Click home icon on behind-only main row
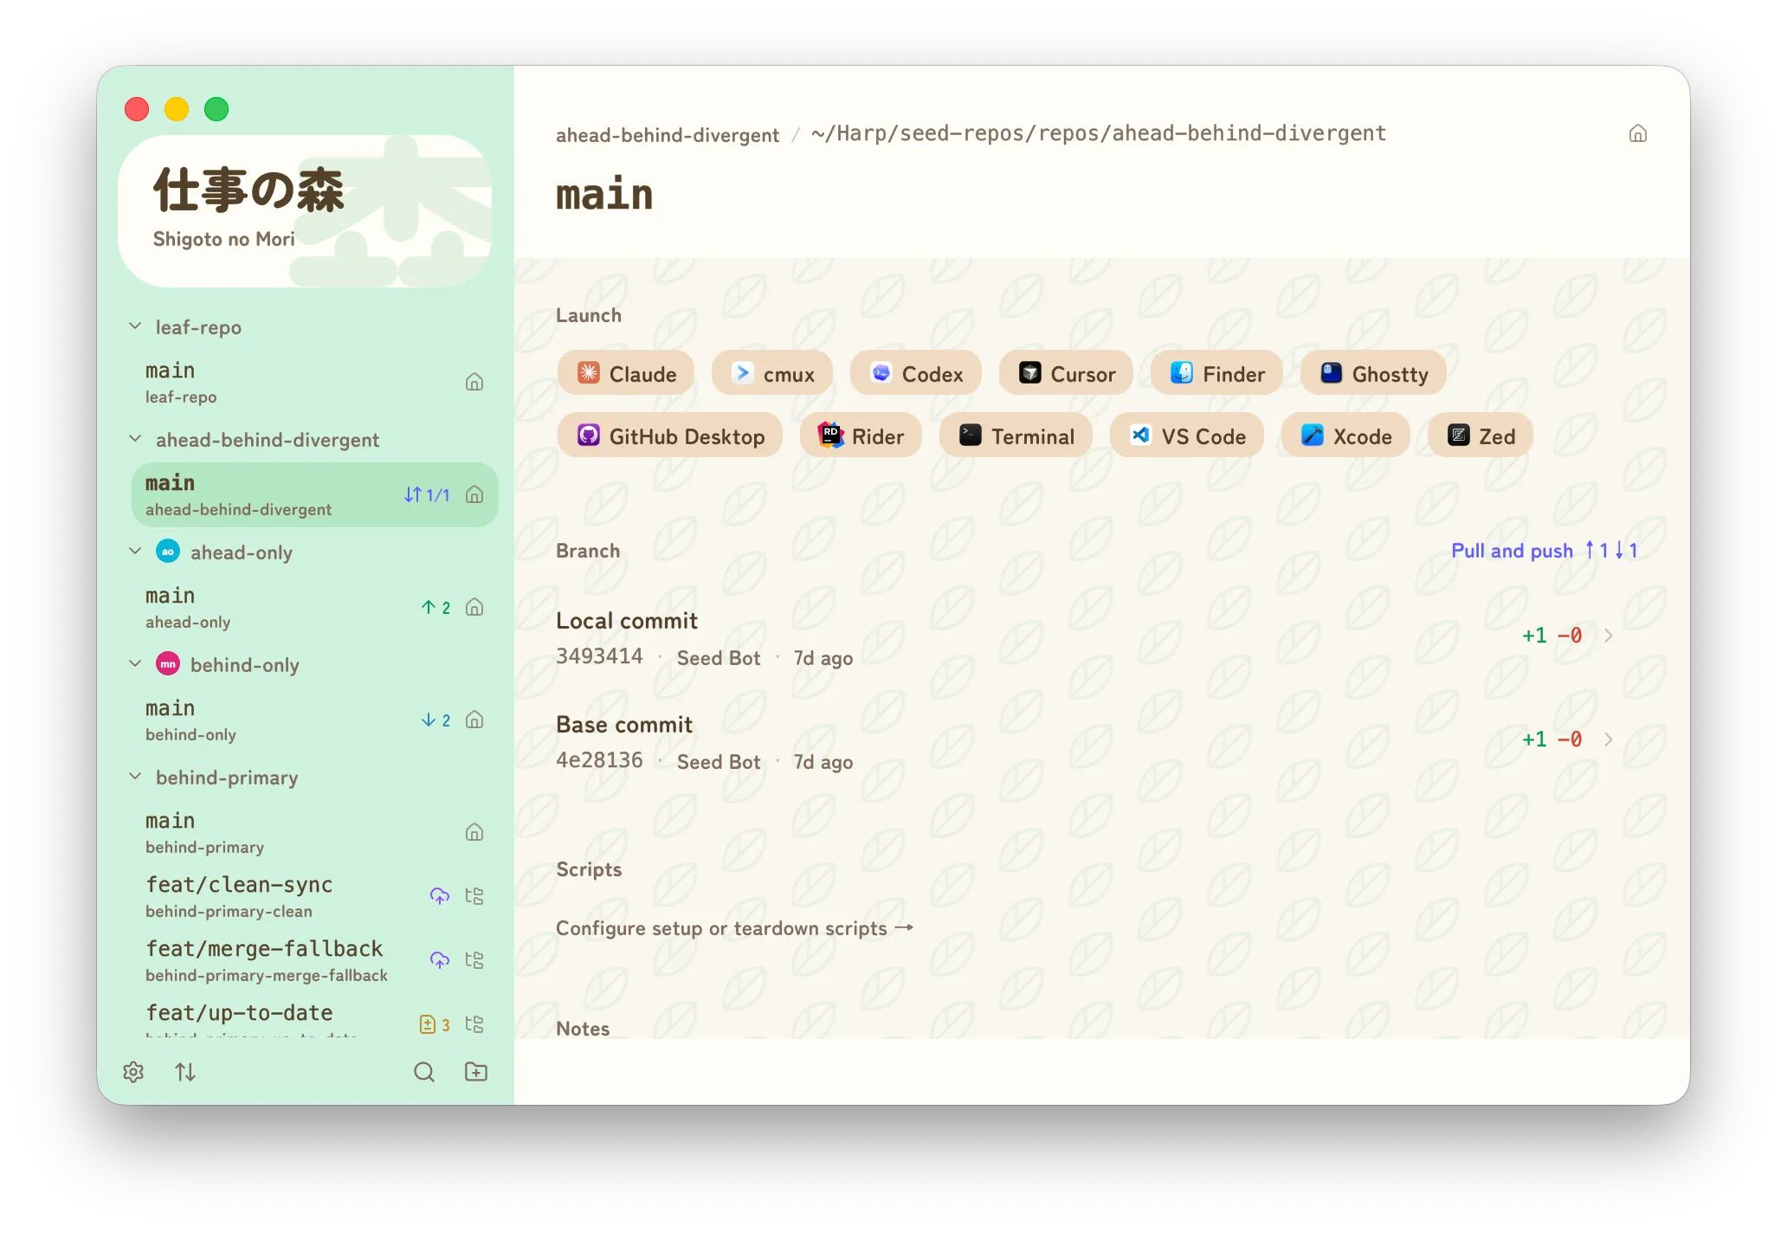The width and height of the screenshot is (1787, 1233). click(x=474, y=720)
